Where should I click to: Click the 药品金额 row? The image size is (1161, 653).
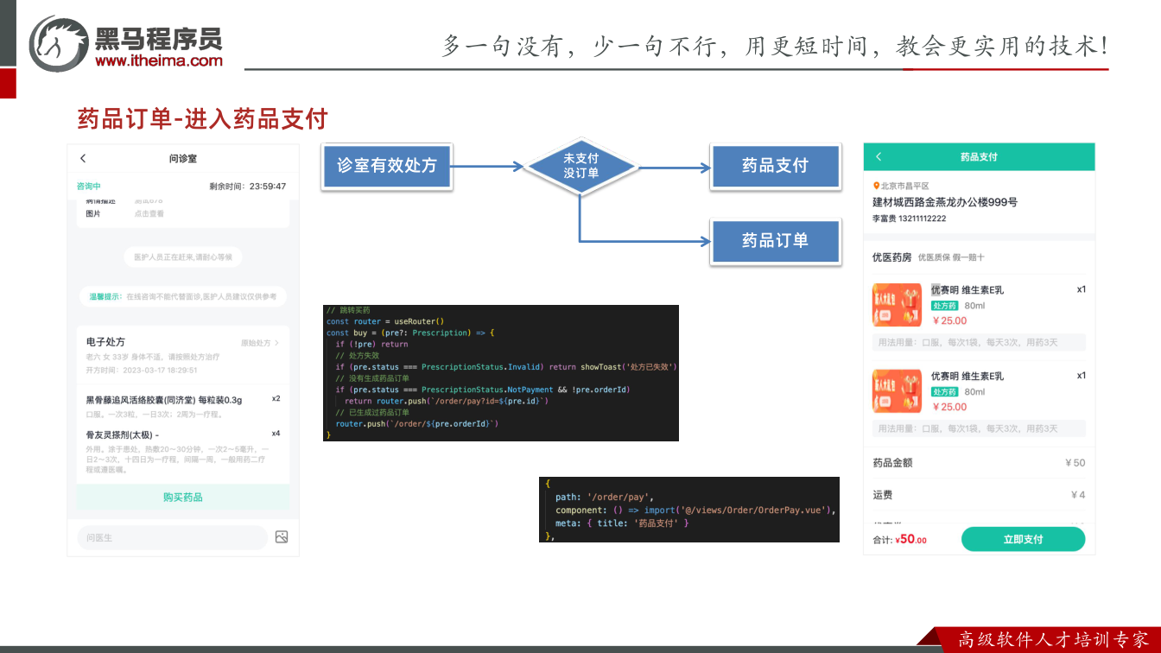(x=979, y=463)
